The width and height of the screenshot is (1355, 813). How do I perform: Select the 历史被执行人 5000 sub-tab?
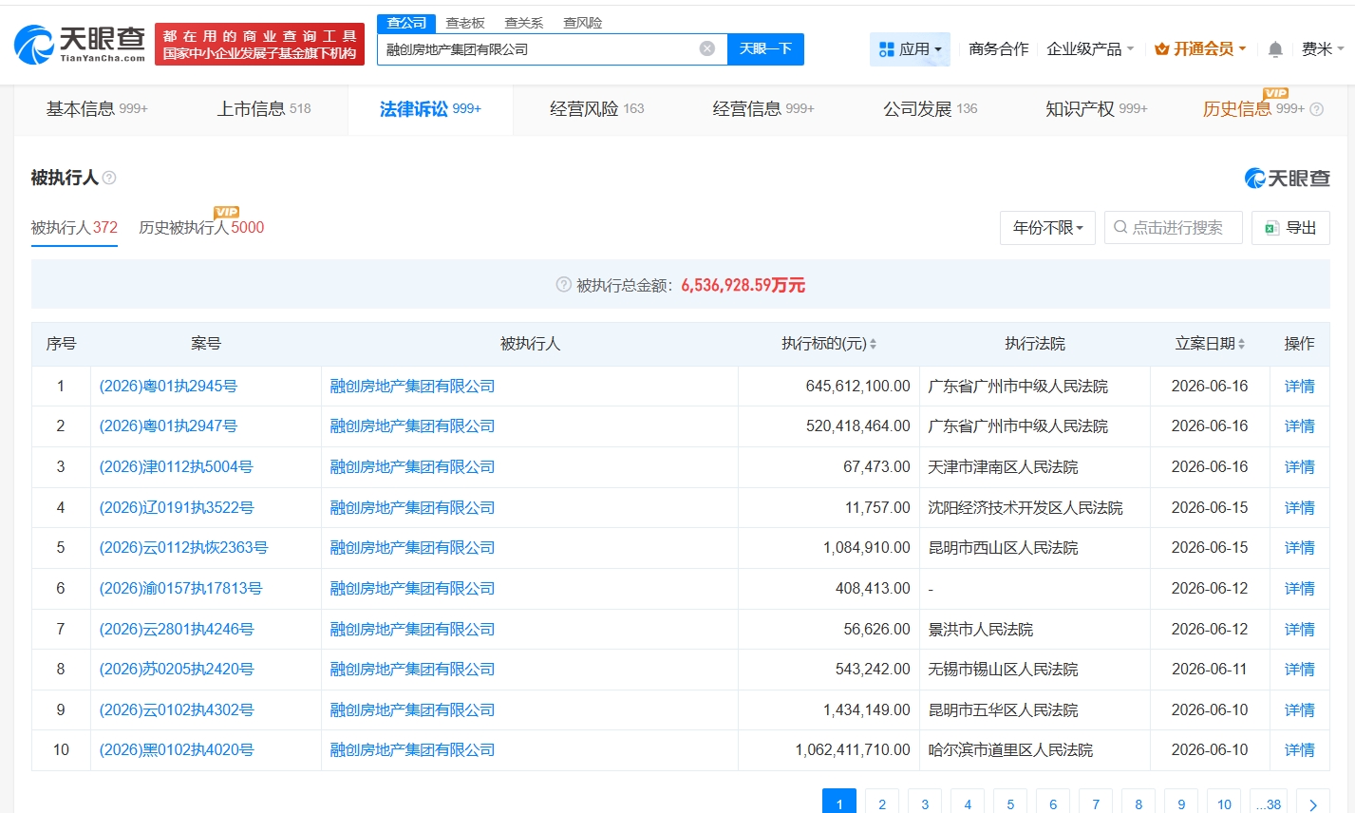pos(201,228)
